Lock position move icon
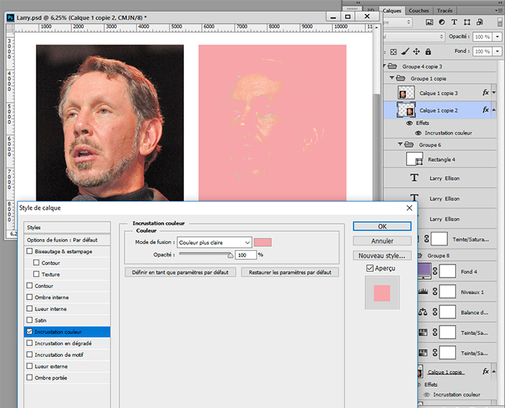The width and height of the screenshot is (505, 408). click(416, 52)
